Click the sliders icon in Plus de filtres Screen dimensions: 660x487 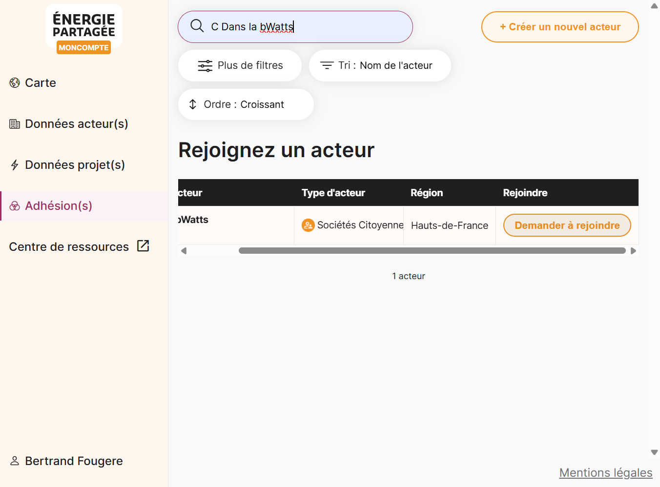[205, 66]
